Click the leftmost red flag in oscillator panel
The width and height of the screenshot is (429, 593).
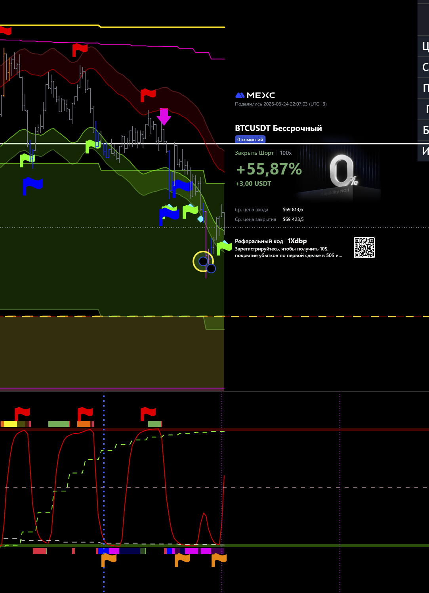(x=22, y=413)
